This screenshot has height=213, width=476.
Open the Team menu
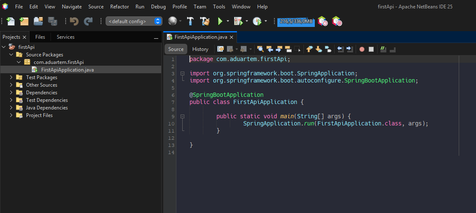[x=200, y=6]
